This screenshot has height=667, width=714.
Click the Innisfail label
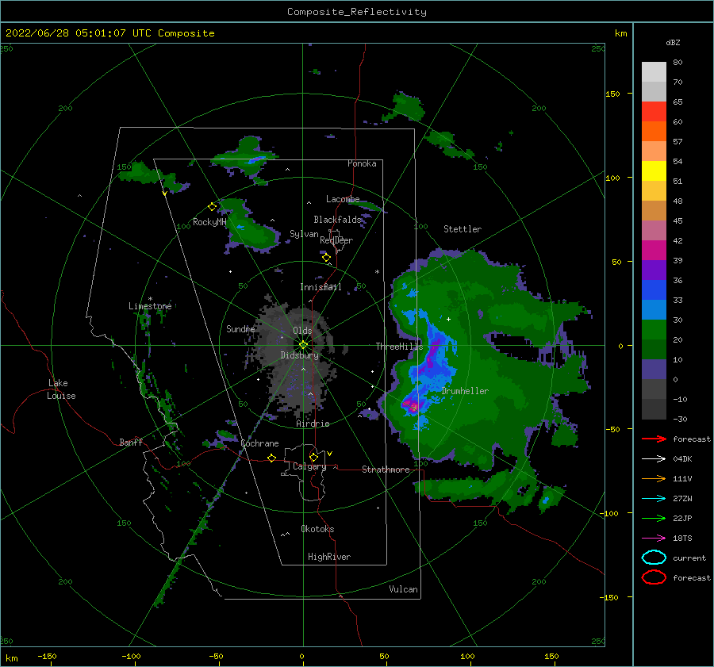click(321, 287)
